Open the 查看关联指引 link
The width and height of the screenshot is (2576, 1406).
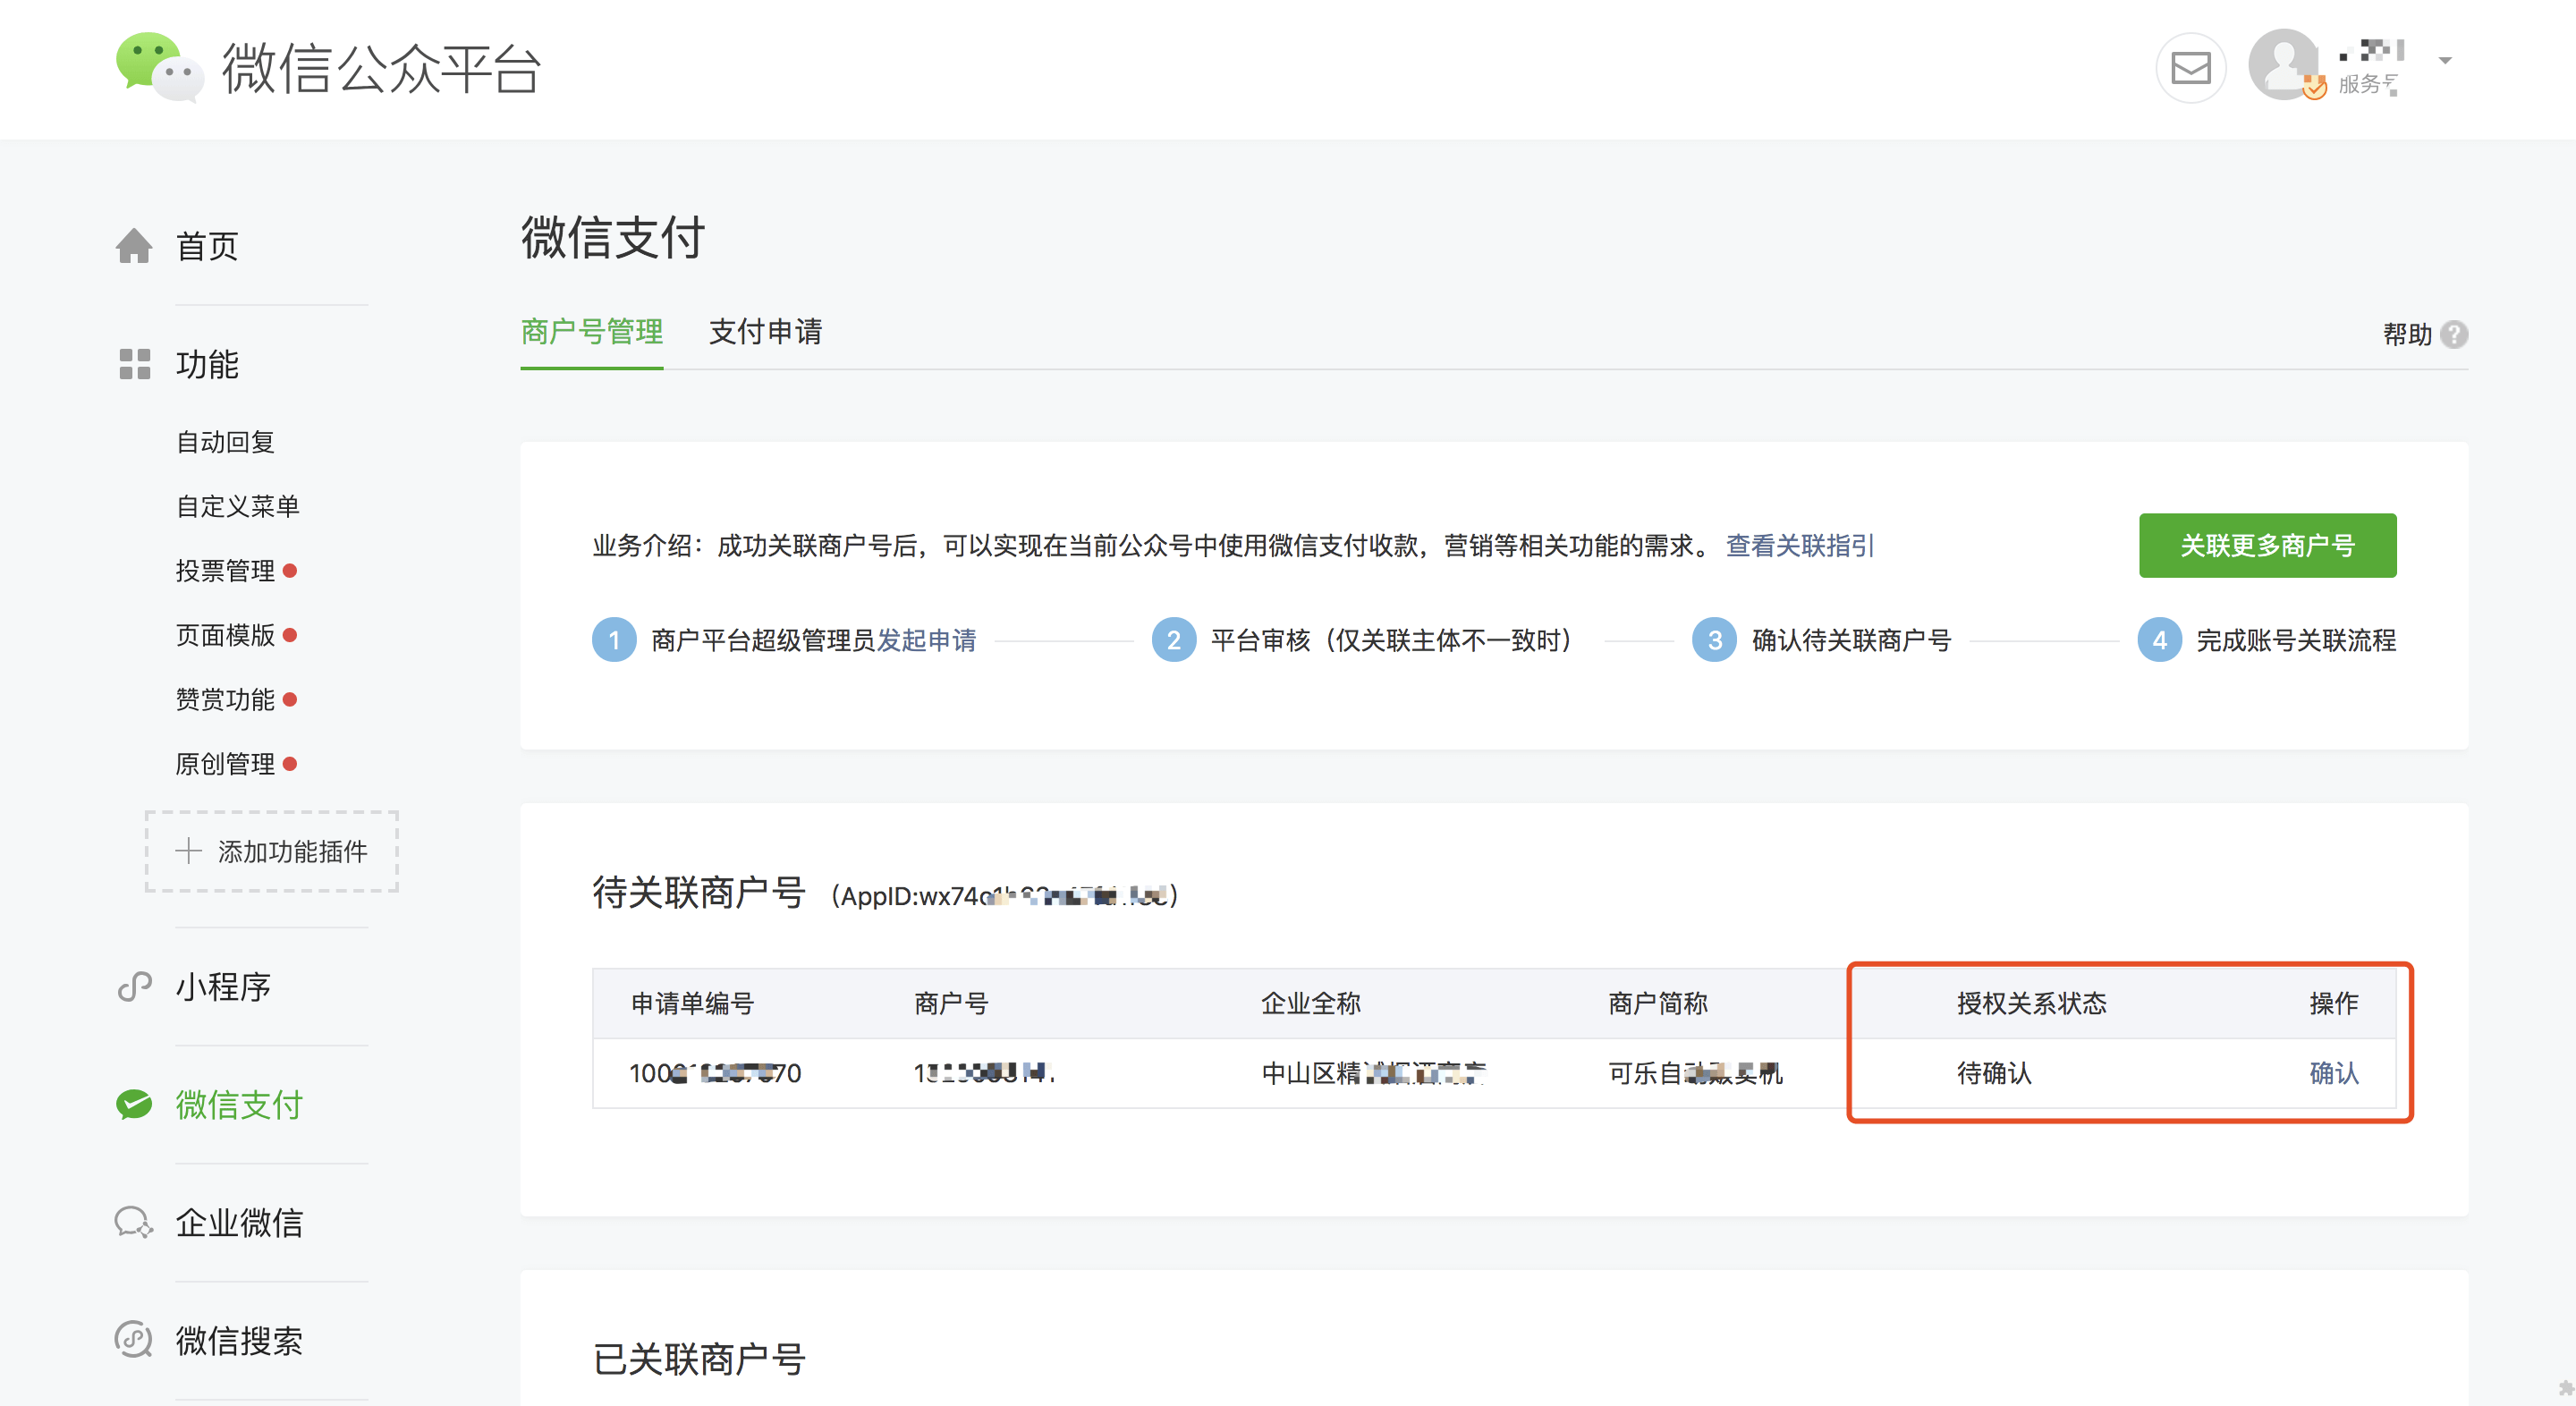click(x=1799, y=546)
